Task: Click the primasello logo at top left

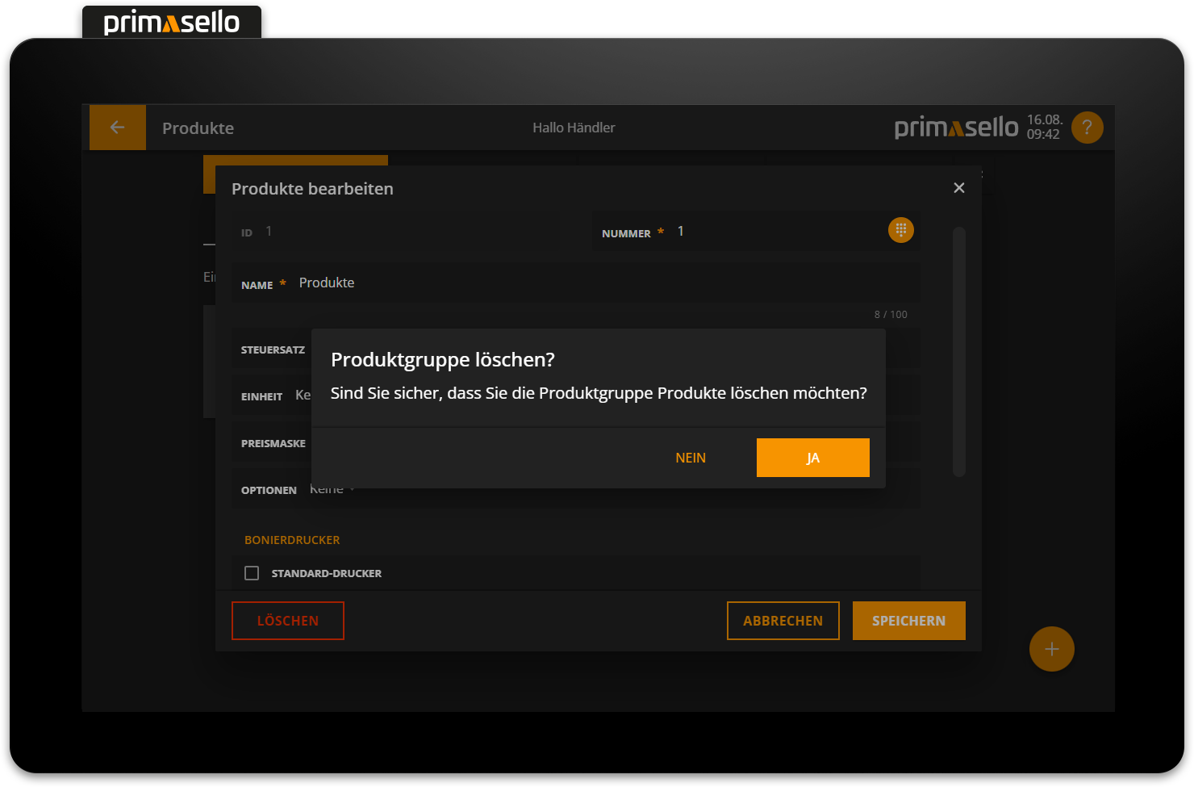Action: 171,22
